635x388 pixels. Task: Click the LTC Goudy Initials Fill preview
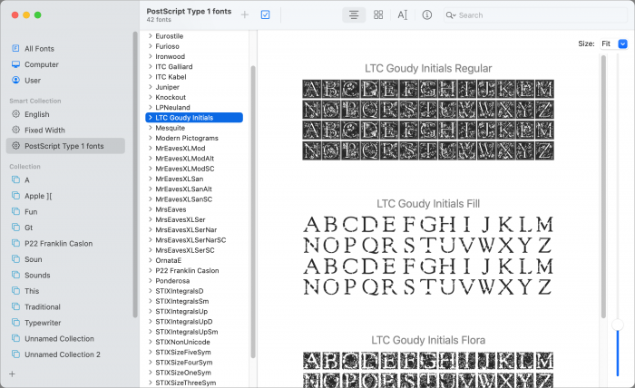pyautogui.click(x=427, y=257)
